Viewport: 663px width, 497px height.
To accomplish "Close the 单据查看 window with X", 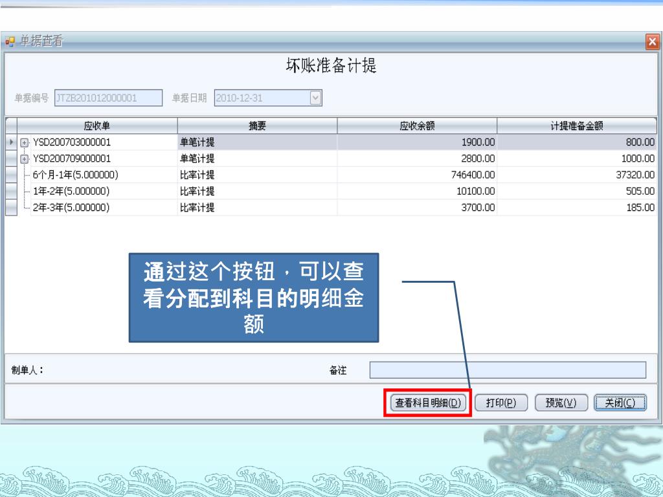I will [x=652, y=42].
